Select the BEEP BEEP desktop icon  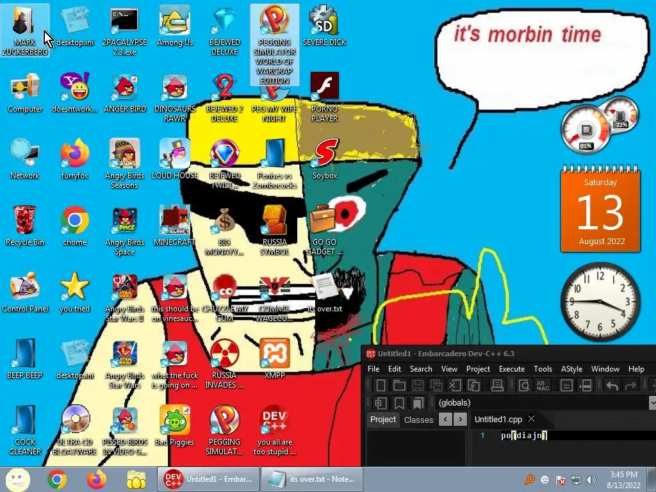(25, 360)
